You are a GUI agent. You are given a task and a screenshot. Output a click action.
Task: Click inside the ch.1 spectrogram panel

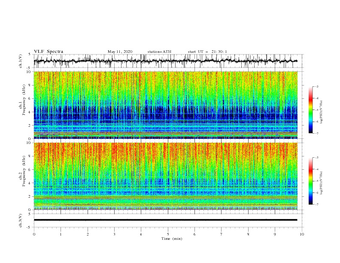point(165,105)
